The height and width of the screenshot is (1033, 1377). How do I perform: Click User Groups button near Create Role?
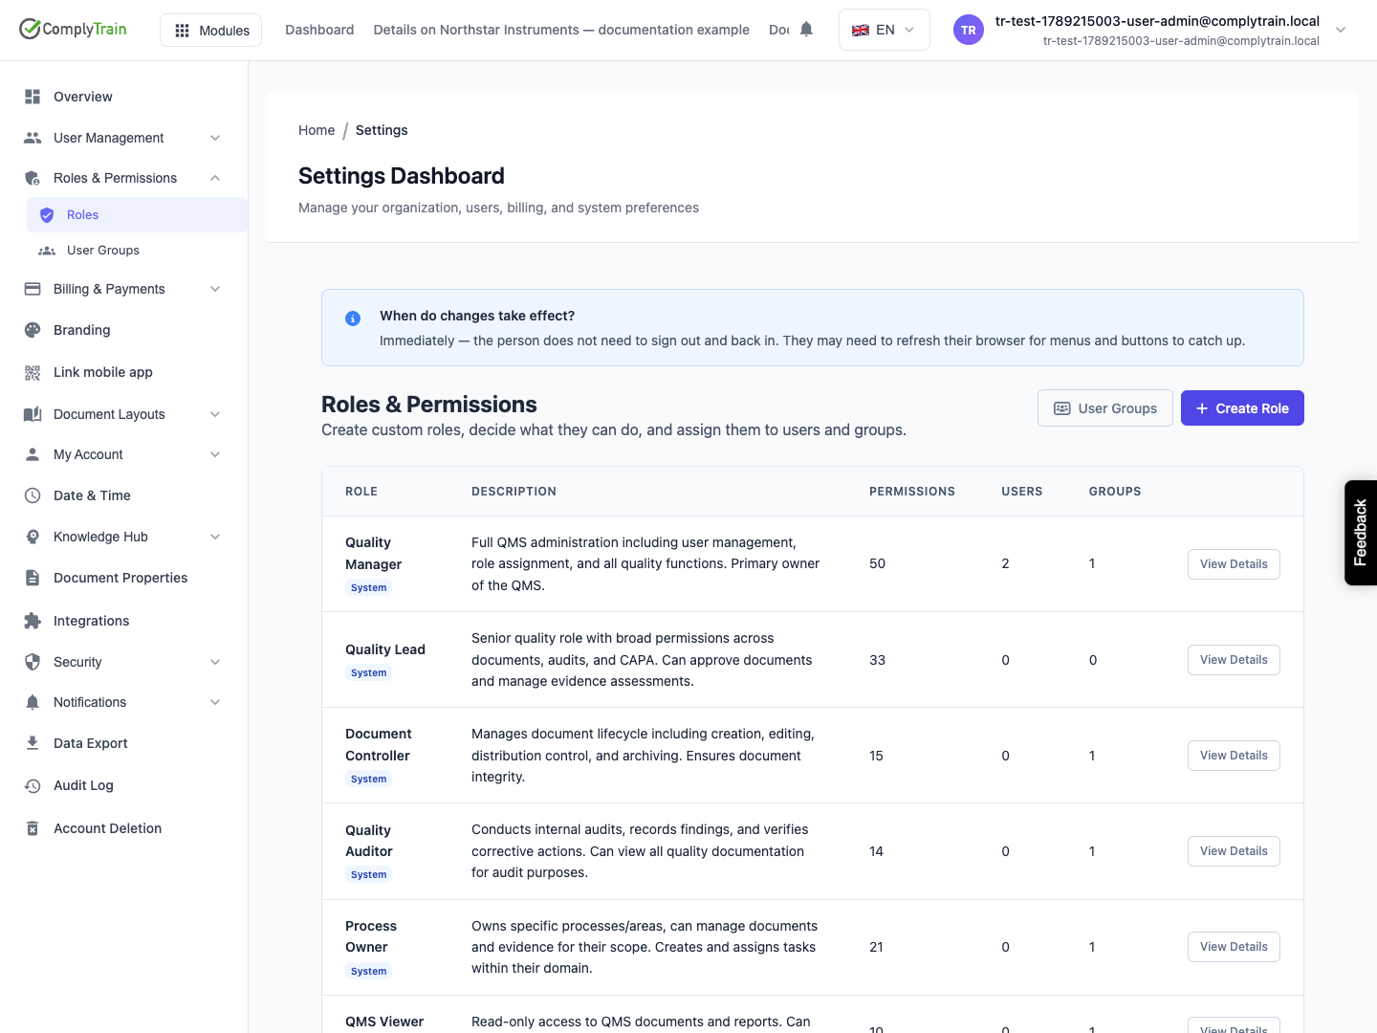coord(1105,408)
